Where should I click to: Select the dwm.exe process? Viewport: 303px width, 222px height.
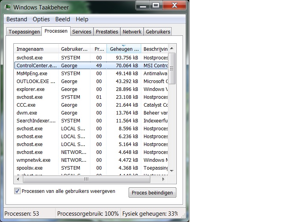pyautogui.click(x=91, y=113)
